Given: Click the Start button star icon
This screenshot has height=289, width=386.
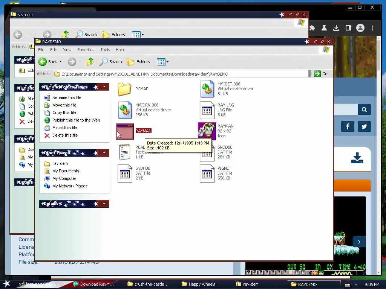Looking at the screenshot, I should pos(6,284).
